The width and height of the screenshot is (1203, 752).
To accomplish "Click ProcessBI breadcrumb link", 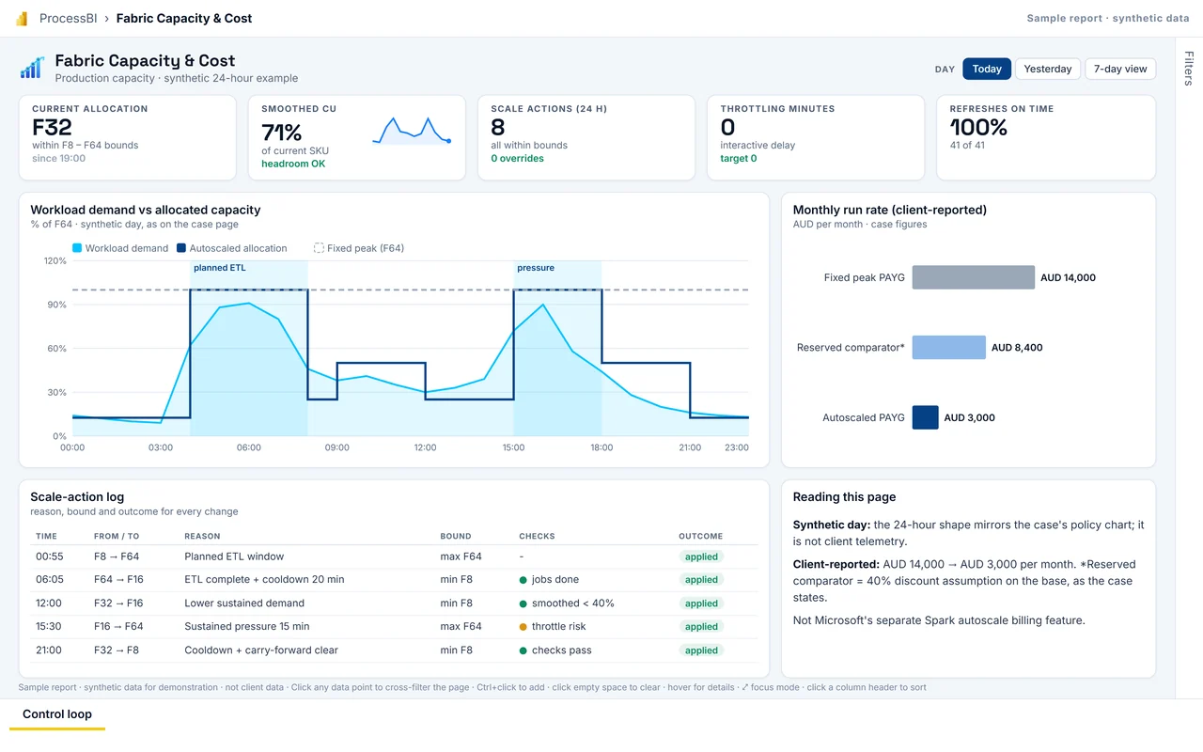I will (x=70, y=19).
